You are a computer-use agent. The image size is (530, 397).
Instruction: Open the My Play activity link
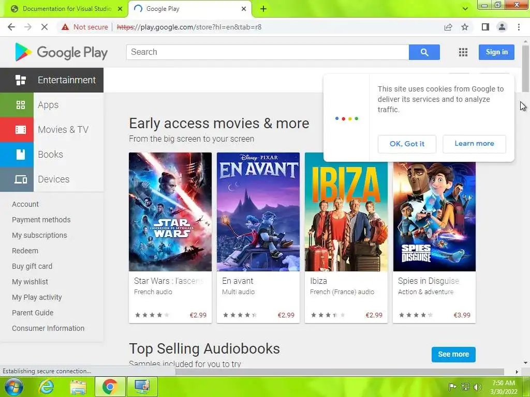37,297
